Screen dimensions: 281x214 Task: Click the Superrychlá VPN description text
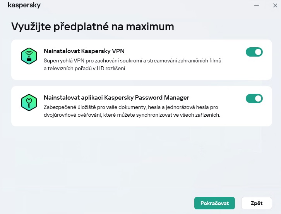click(132, 64)
